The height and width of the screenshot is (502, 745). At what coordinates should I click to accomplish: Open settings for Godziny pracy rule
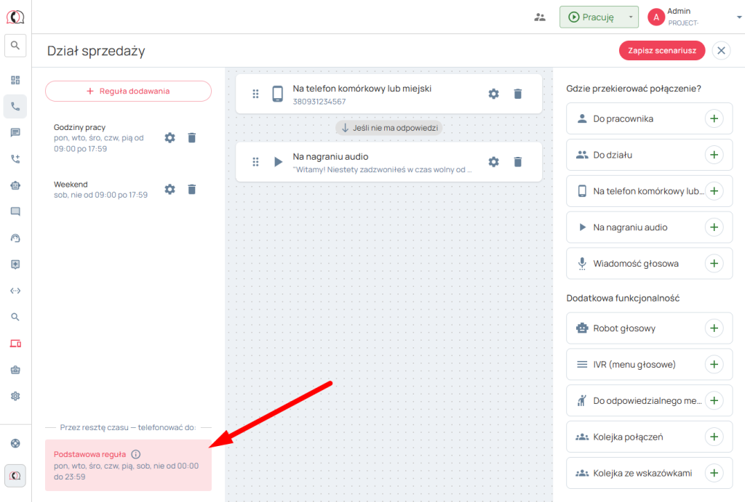170,138
